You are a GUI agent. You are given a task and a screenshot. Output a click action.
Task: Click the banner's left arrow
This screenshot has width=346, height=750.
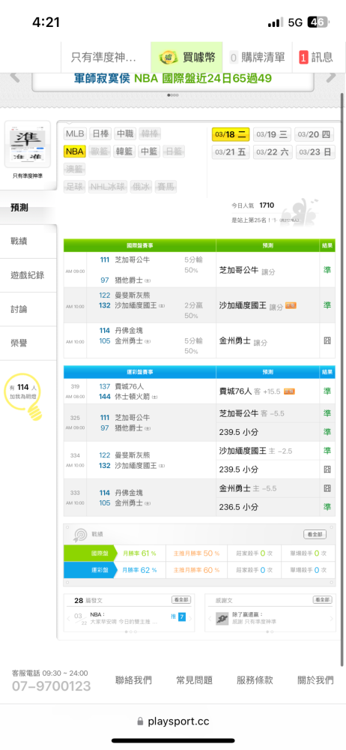(15, 76)
